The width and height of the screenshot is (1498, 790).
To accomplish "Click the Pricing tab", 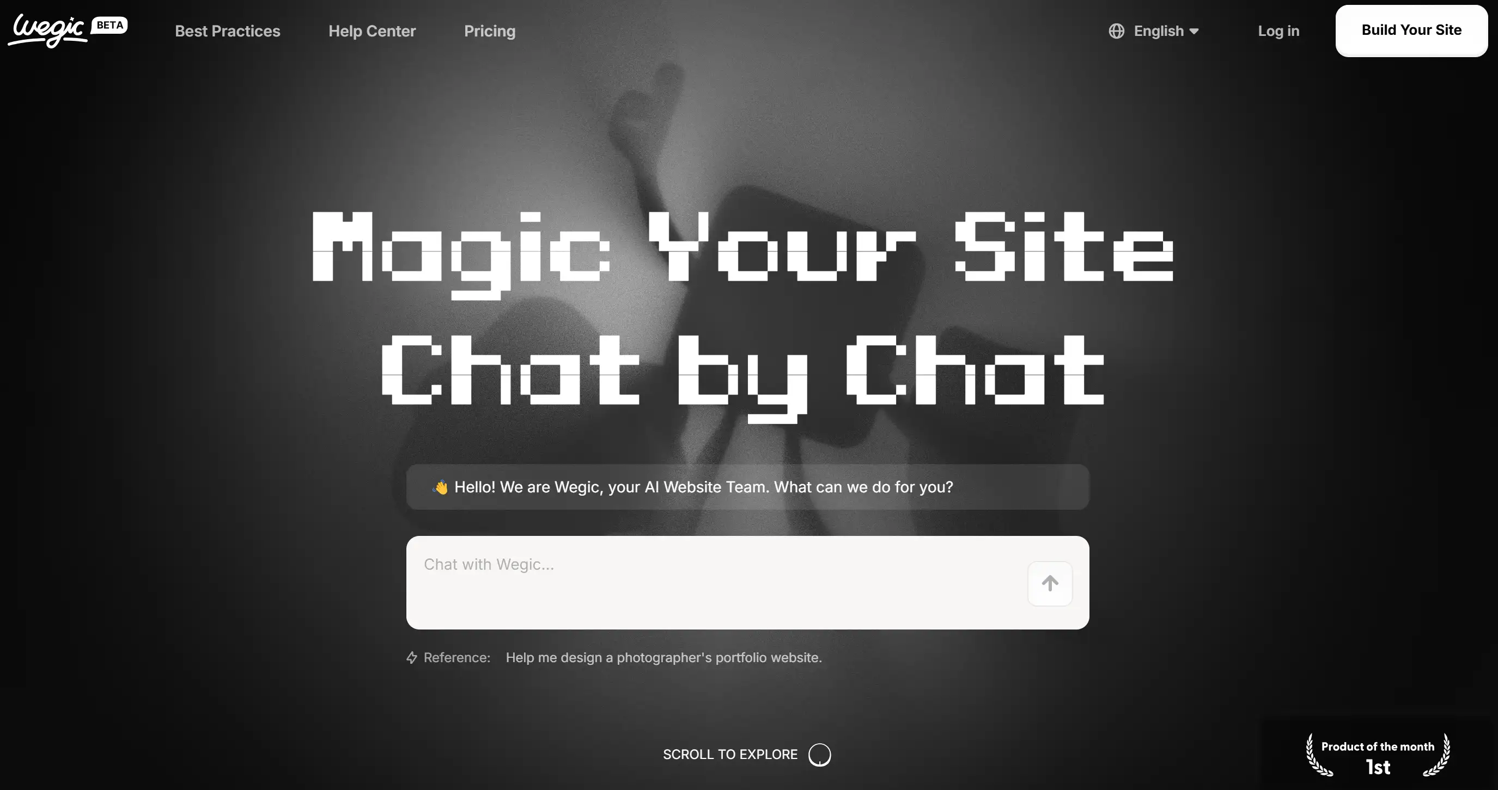I will pos(489,30).
